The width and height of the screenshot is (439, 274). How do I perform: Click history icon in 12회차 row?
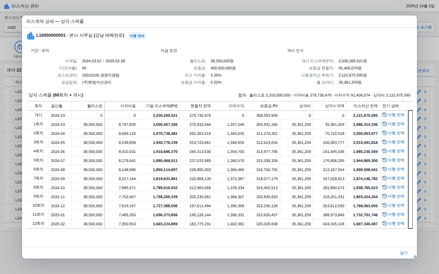point(385,224)
